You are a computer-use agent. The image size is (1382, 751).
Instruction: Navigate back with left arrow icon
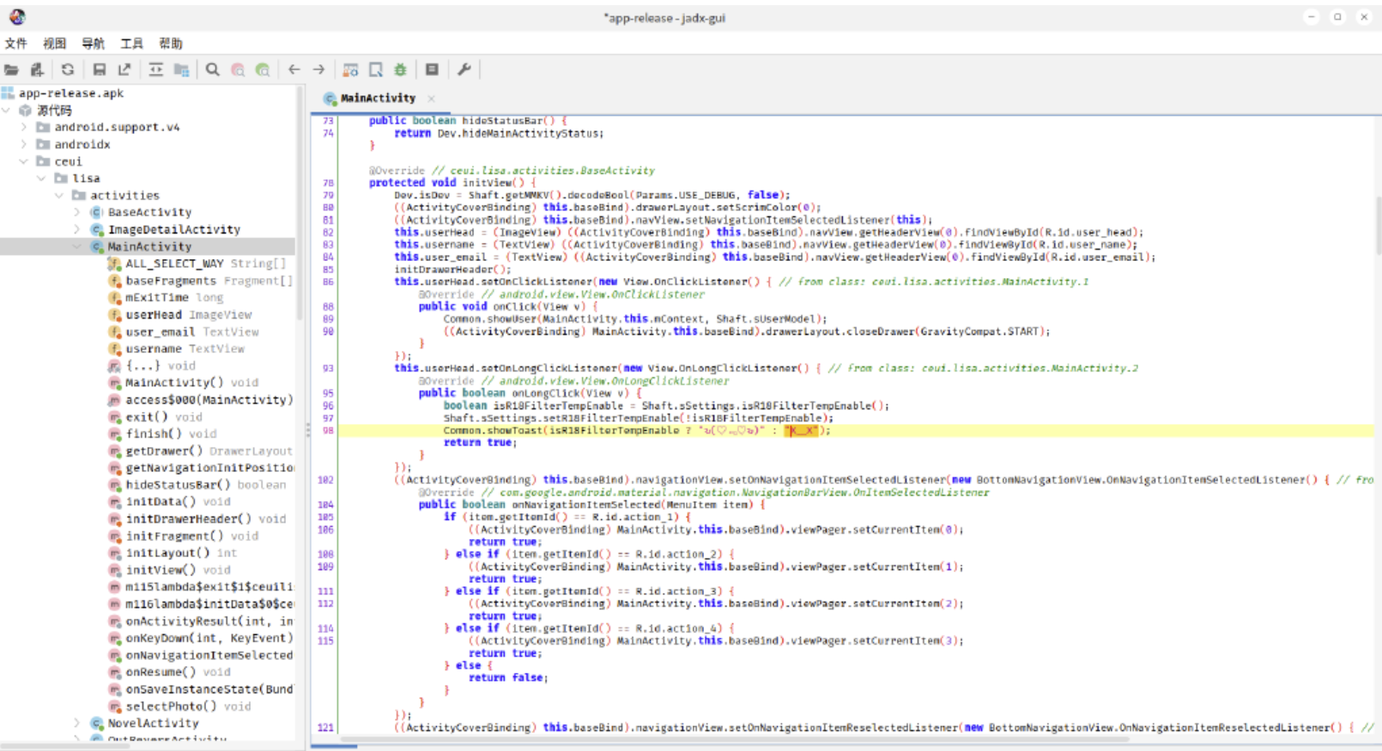click(294, 70)
